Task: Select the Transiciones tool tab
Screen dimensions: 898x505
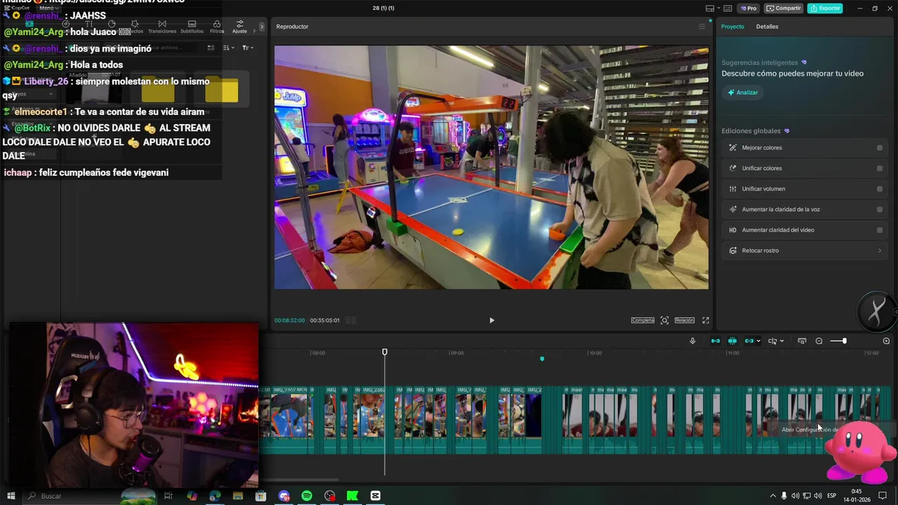Action: coord(162,27)
